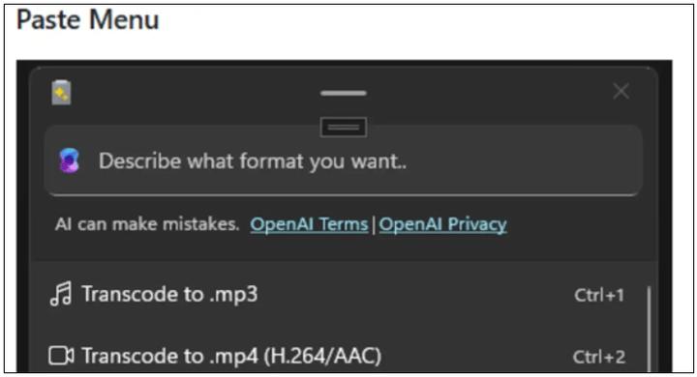Screen dimensions: 697x377
Task: Grab the horizontal drag bar at top
Action: [x=344, y=93]
